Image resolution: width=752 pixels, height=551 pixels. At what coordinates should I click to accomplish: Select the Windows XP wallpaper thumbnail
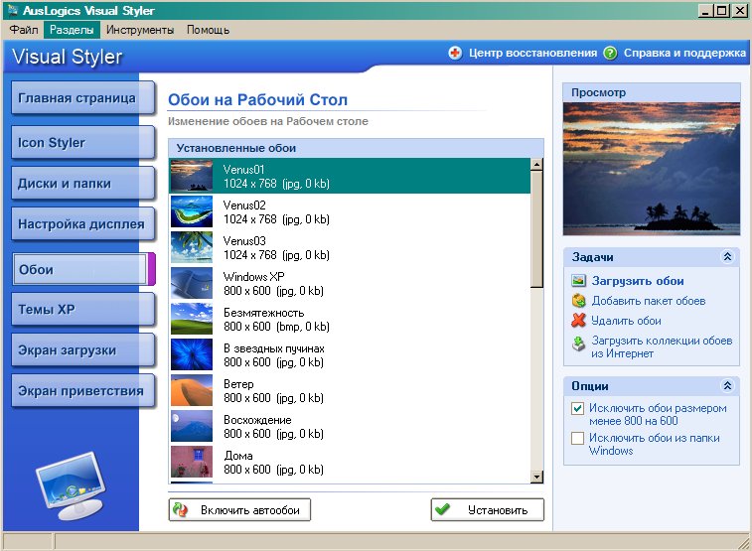coord(192,283)
